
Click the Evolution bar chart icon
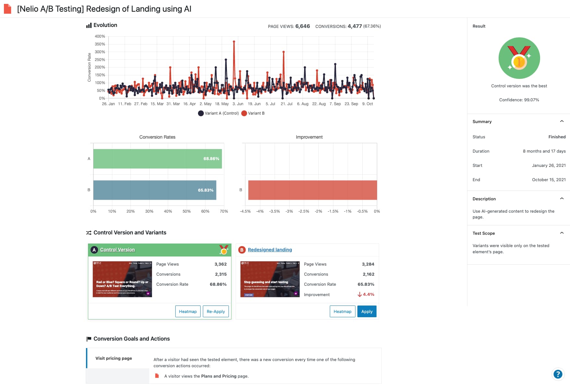pyautogui.click(x=89, y=25)
